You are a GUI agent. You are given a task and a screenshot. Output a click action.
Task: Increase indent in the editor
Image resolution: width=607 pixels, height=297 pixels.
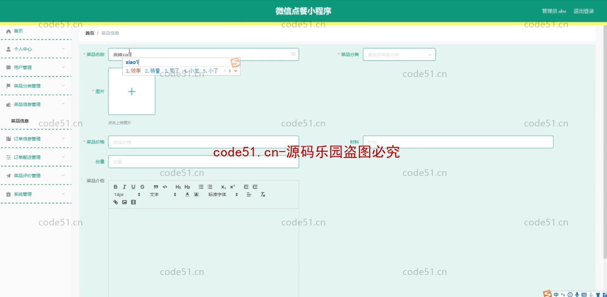[255, 187]
